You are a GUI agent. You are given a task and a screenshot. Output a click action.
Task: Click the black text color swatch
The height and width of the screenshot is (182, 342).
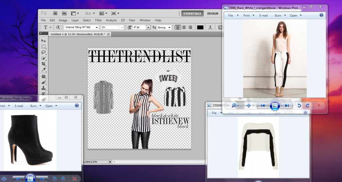pyautogui.click(x=200, y=27)
